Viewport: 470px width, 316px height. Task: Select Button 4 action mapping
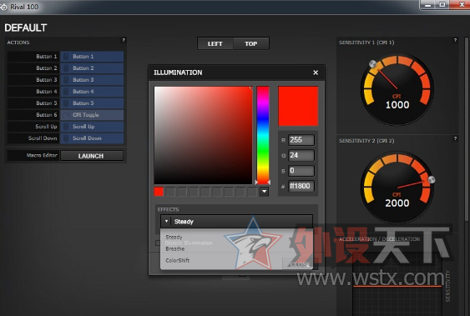(92, 91)
